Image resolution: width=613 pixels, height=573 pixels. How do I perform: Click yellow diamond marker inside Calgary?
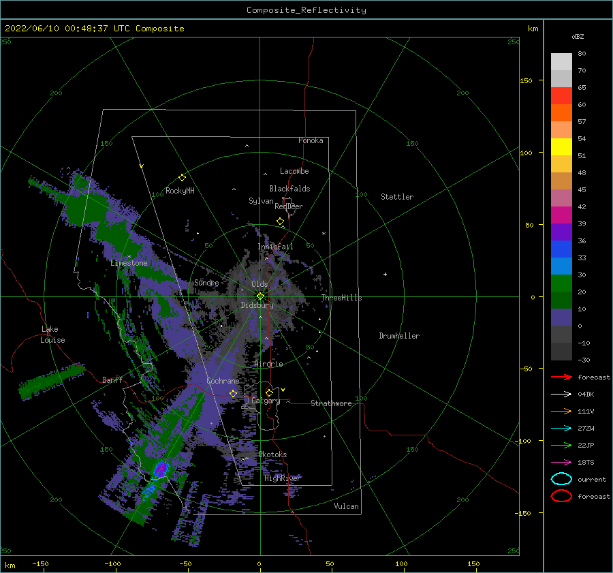pyautogui.click(x=269, y=392)
